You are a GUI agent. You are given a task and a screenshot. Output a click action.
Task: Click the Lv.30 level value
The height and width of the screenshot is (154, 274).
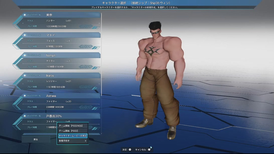point(68,61)
